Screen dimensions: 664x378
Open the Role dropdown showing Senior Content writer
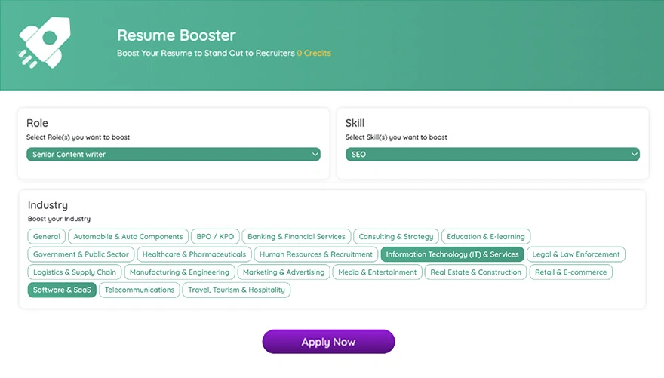173,155
